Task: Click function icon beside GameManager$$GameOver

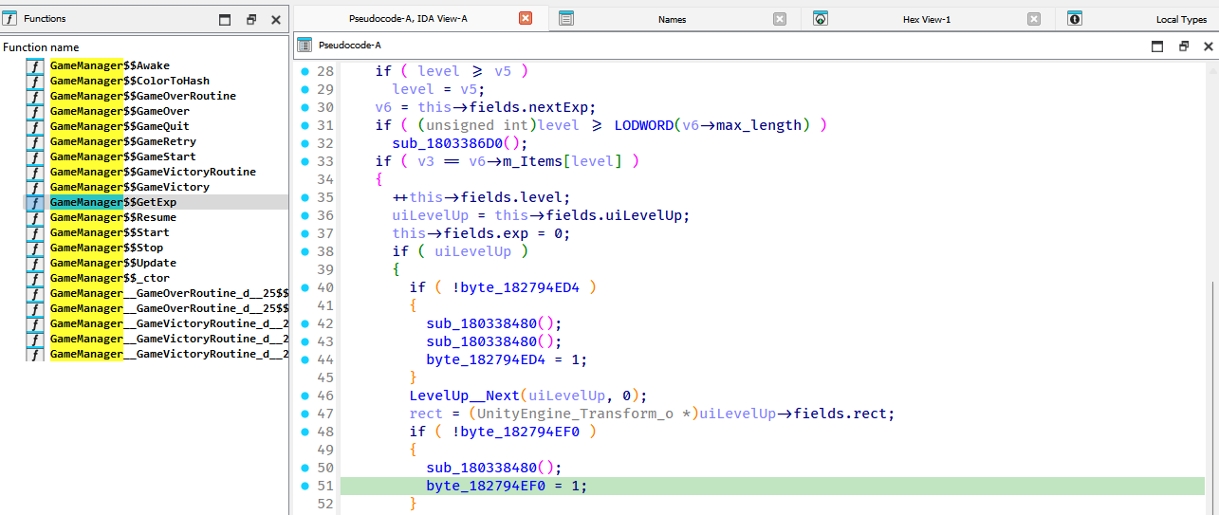Action: pyautogui.click(x=35, y=111)
